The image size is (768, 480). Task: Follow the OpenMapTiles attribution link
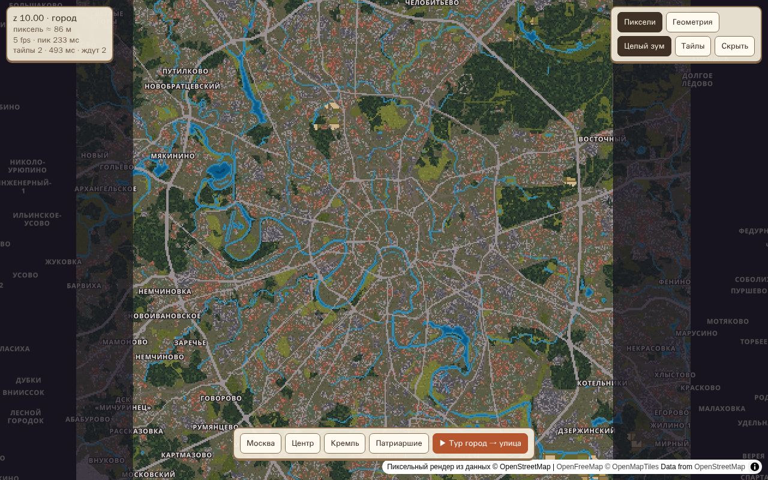click(635, 467)
